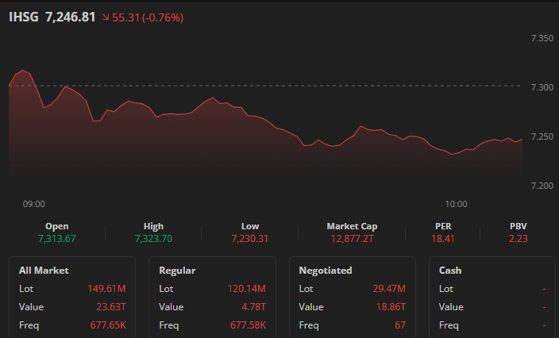Click the Cash card Lot label
The image size is (559, 338).
click(446, 289)
